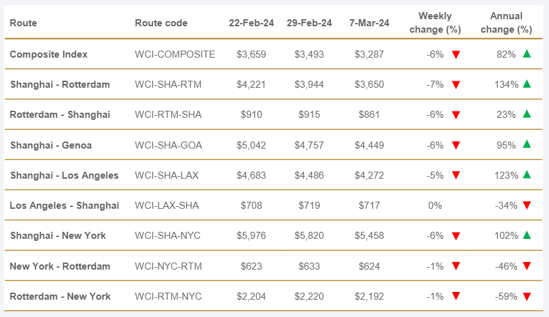Click the red down arrow in Composite Index weekly change

coord(456,55)
